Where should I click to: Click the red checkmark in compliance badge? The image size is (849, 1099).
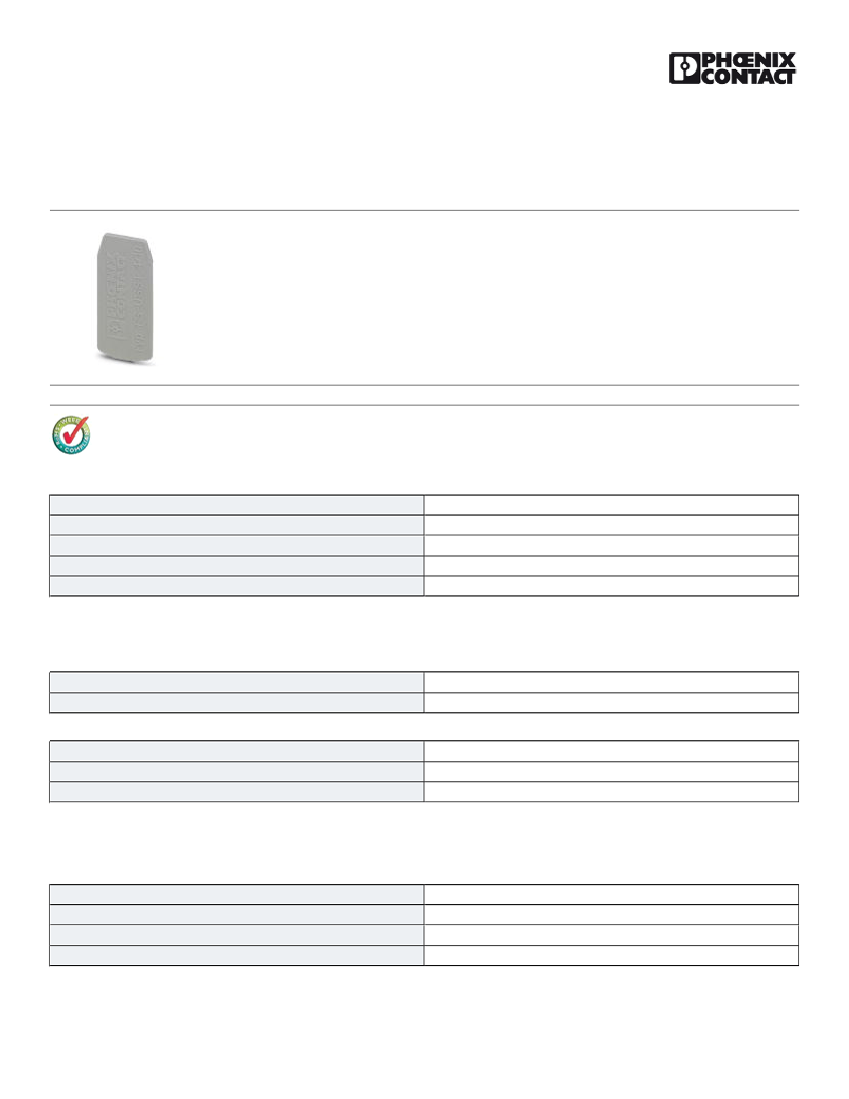coord(75,430)
